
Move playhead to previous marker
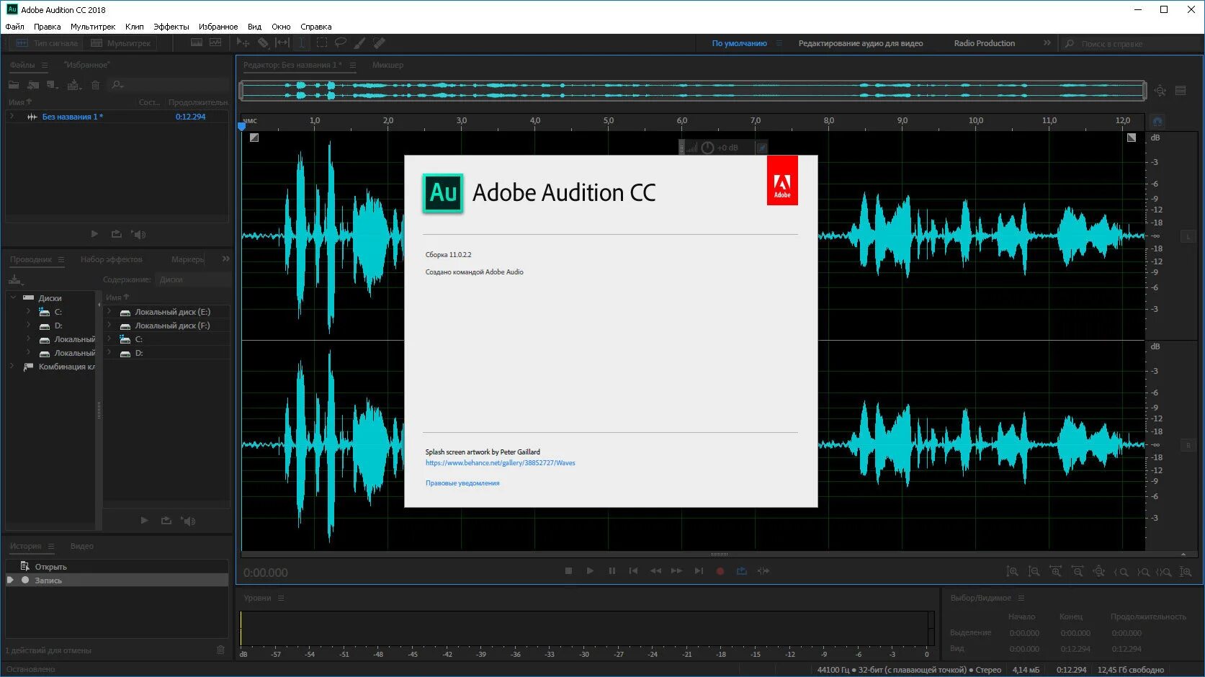633,571
